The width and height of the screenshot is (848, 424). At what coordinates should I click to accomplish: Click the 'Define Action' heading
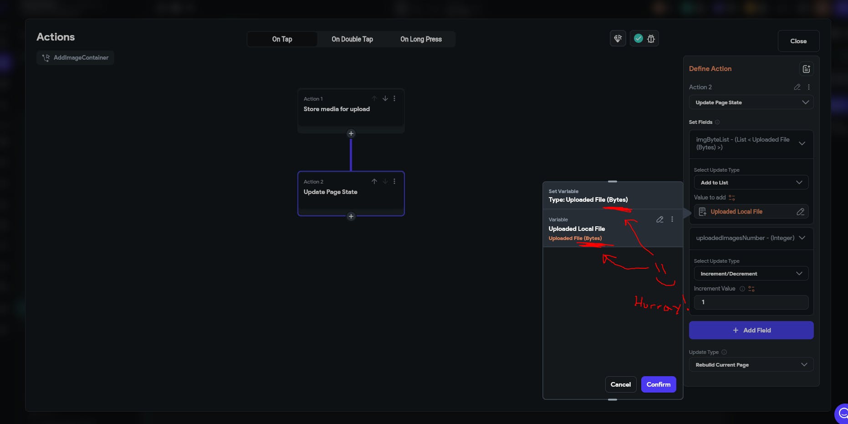(x=710, y=69)
